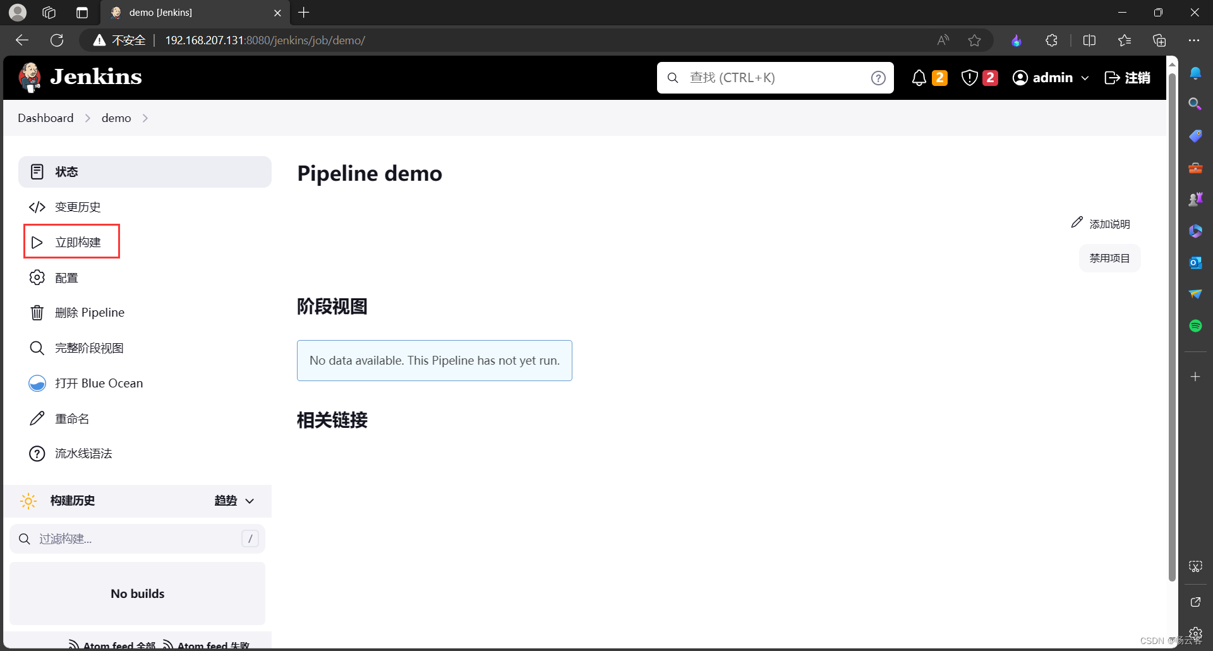The height and width of the screenshot is (651, 1213).
Task: Click the Jenkins butler logo
Action: pyautogui.click(x=30, y=78)
